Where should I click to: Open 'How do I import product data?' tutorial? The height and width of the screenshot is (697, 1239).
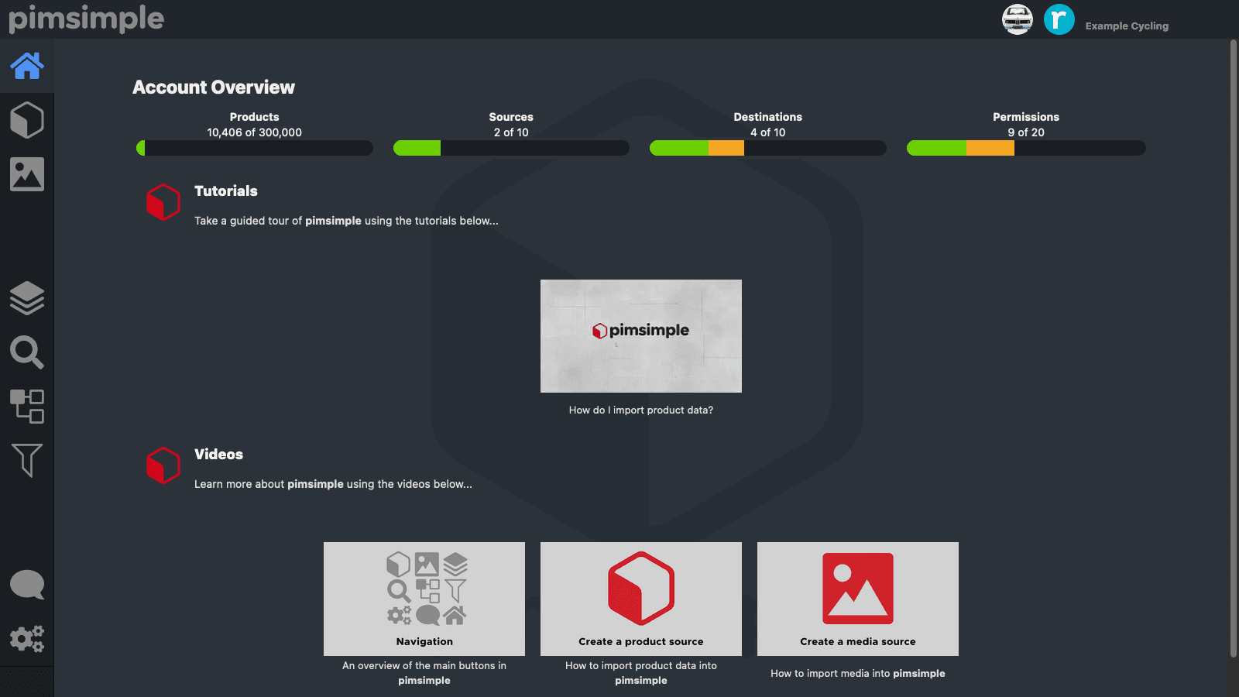[x=640, y=336]
